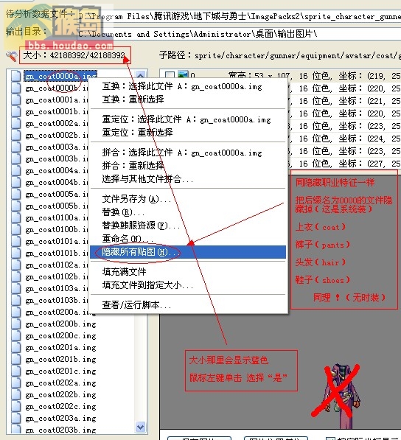
Task: Click file icon of gn_coat0003b
Action: [15, 158]
